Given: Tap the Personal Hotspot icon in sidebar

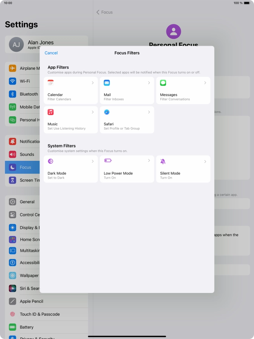Looking at the screenshot, I should (12, 120).
